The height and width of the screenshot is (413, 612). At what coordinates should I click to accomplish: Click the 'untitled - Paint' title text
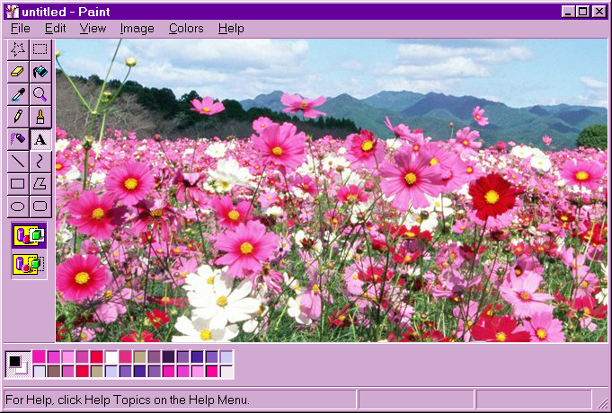pos(66,12)
